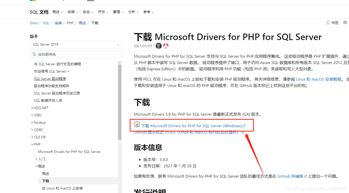Click the Microsoft logo at top
This screenshot has height=193, width=349.
(x=33, y=1)
